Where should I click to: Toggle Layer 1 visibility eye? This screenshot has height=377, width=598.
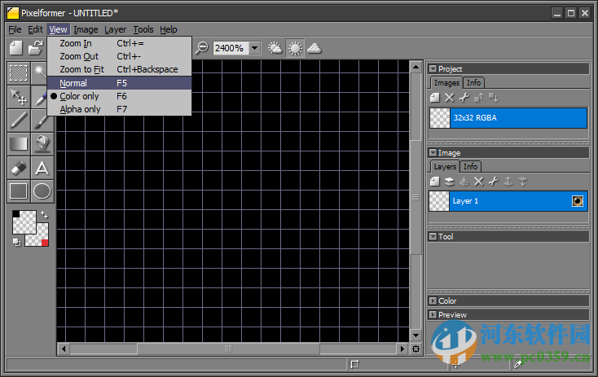click(x=578, y=201)
